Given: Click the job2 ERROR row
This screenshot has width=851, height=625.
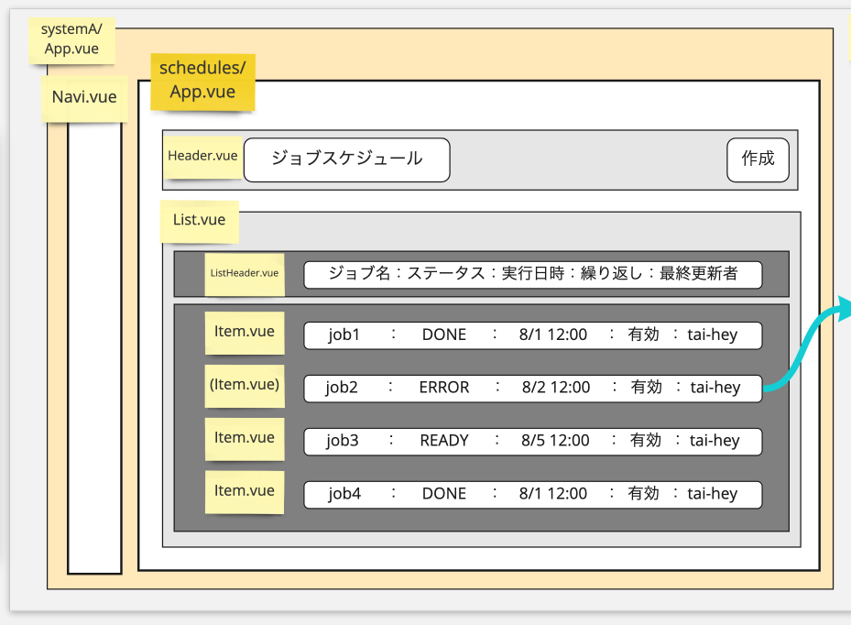Looking at the screenshot, I should coord(532,388).
